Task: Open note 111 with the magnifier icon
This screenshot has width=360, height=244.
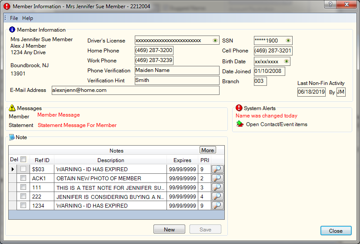Action: point(217,187)
